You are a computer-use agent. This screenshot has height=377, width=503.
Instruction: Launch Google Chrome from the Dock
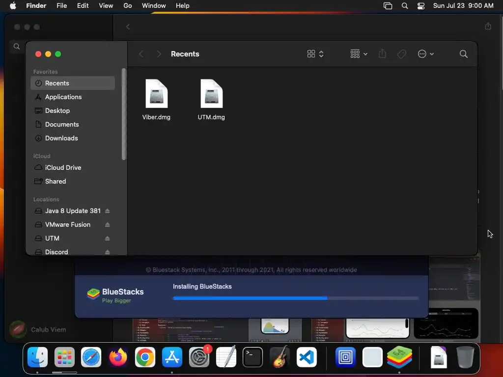pyautogui.click(x=145, y=357)
